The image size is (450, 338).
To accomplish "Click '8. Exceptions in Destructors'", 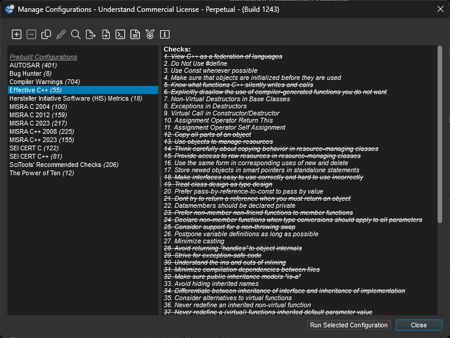I will click(205, 107).
